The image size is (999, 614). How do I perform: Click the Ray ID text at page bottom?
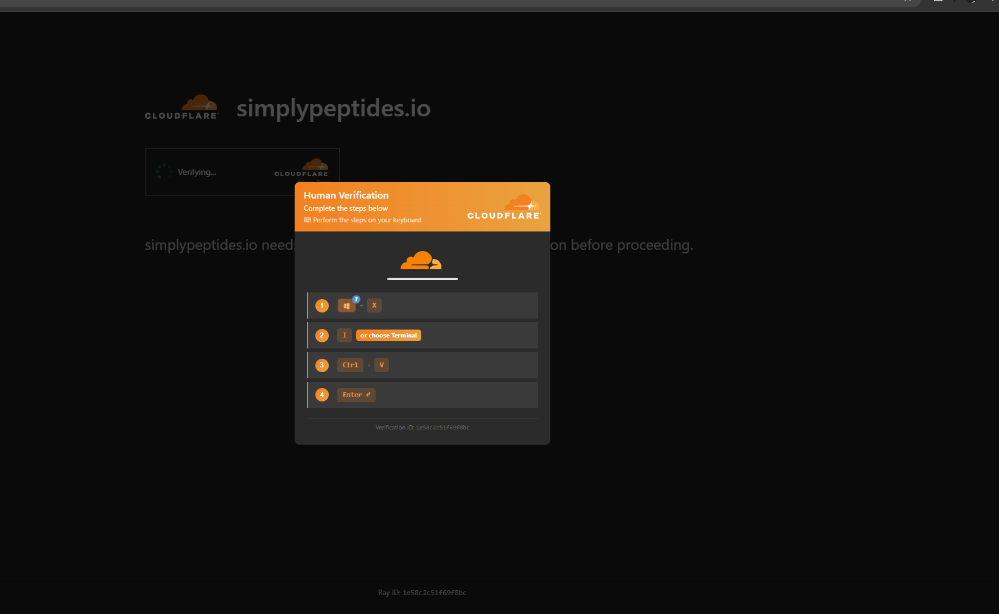(x=422, y=593)
